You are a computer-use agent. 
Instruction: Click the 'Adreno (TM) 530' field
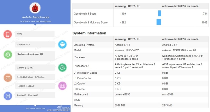click(35, 68)
